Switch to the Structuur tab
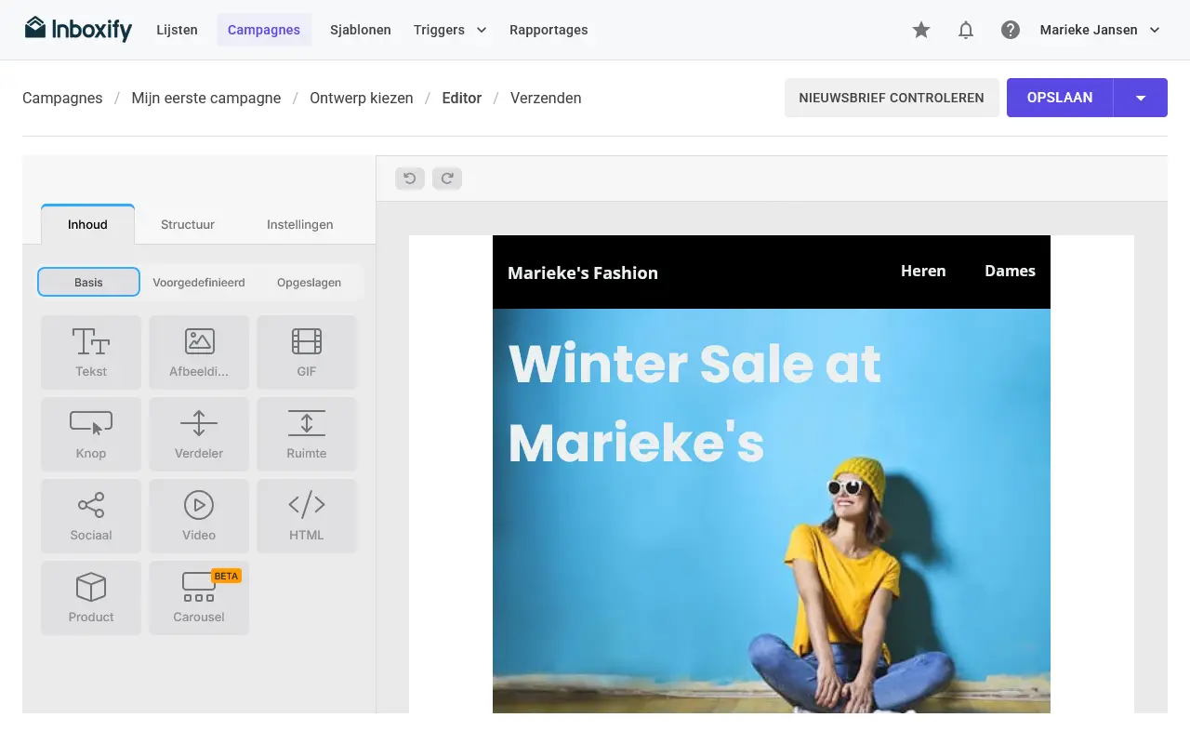This screenshot has width=1190, height=744. click(188, 224)
